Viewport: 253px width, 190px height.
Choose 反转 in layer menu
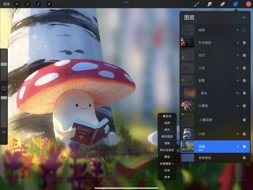(x=167, y=170)
